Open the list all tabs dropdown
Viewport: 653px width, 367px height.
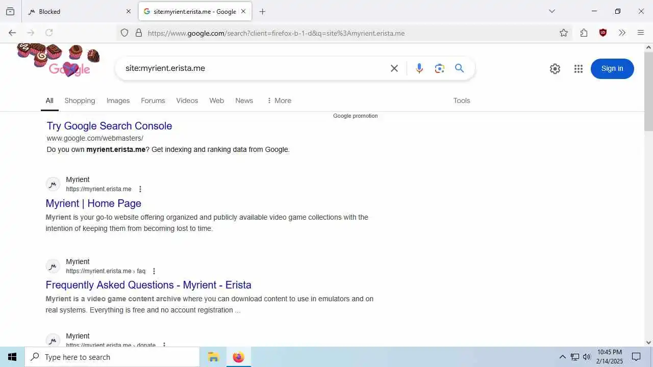[551, 11]
